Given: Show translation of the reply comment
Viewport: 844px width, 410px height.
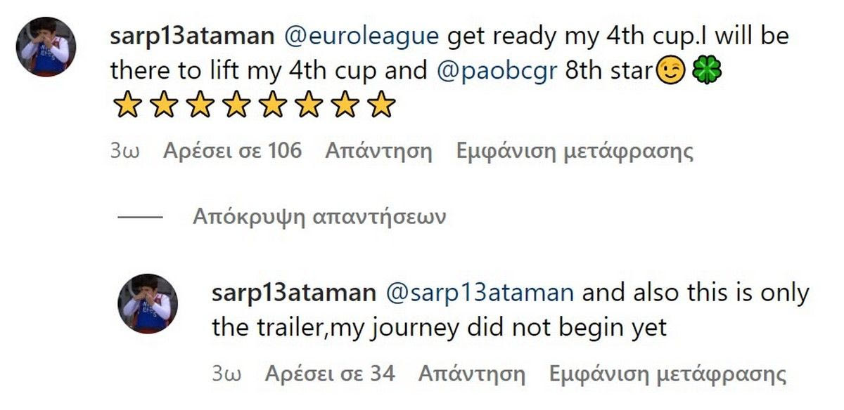Looking at the screenshot, I should tap(667, 374).
